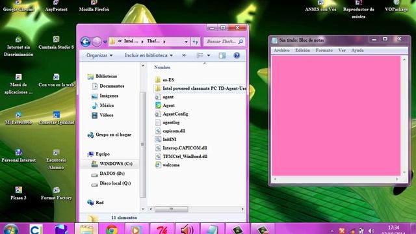Open Personal Internet desktop icon
416x234 pixels.
click(x=18, y=156)
